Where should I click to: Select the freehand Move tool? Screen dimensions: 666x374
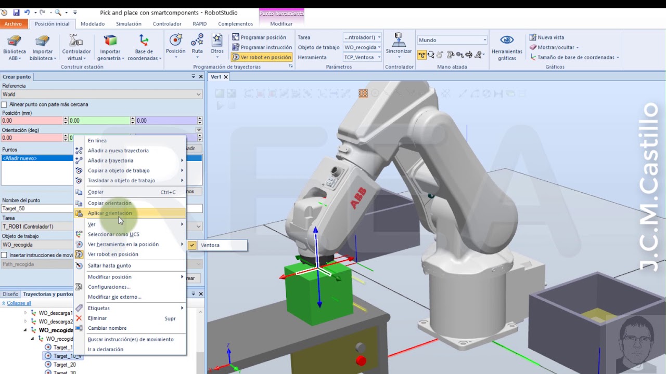tap(421, 55)
